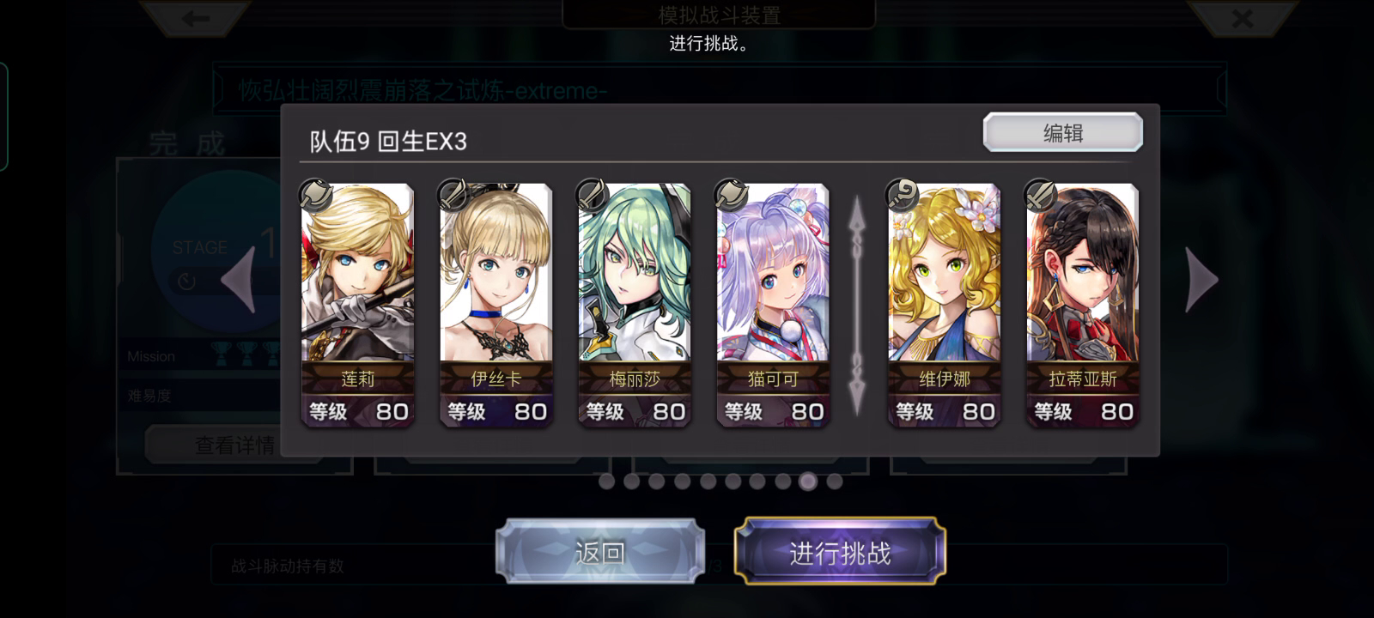1374x618 pixels.
Task: Tap the 返回 button
Action: click(x=599, y=553)
